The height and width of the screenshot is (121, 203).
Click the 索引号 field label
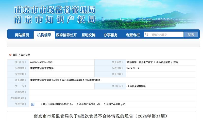click(21, 62)
